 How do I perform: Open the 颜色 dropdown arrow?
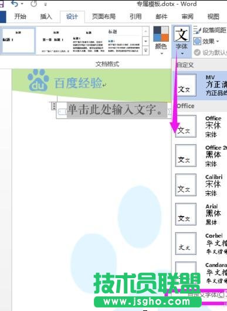click(x=161, y=53)
